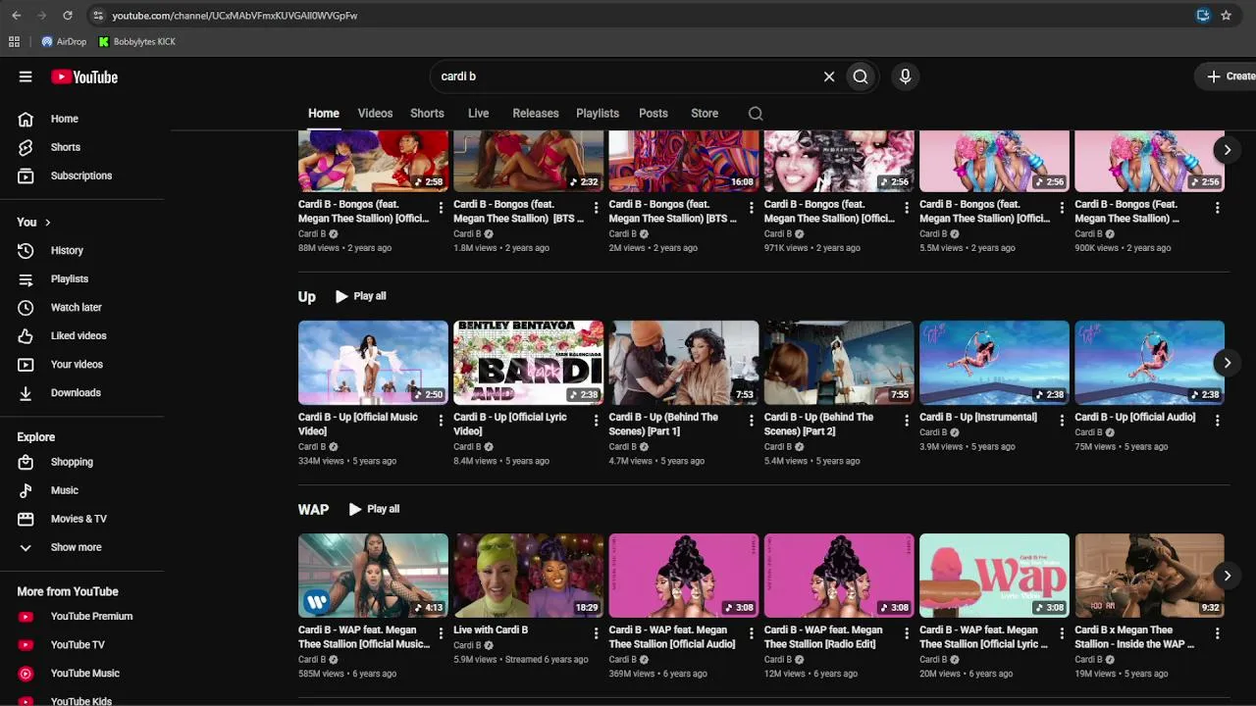Open Up [Official Music Video] thumbnail
This screenshot has width=1256, height=706.
click(373, 363)
